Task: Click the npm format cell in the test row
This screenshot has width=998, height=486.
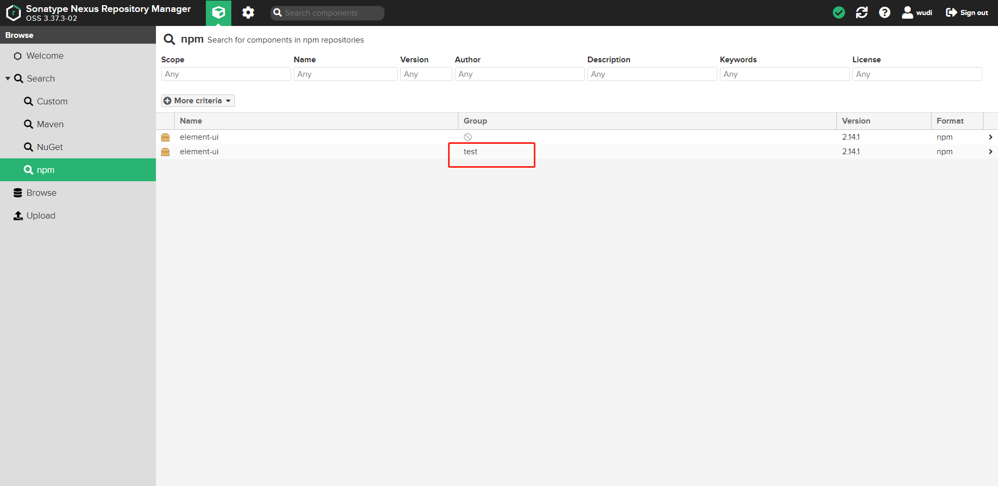Action: [x=944, y=152]
